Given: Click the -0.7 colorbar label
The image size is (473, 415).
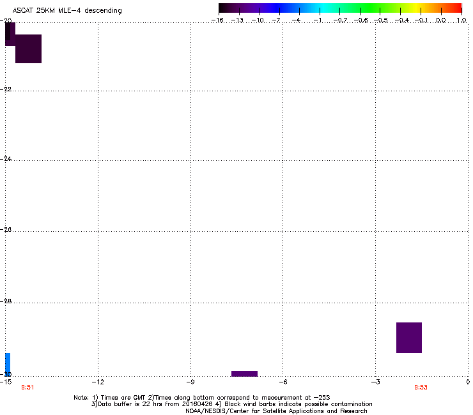Looking at the screenshot, I should pyautogui.click(x=340, y=20).
